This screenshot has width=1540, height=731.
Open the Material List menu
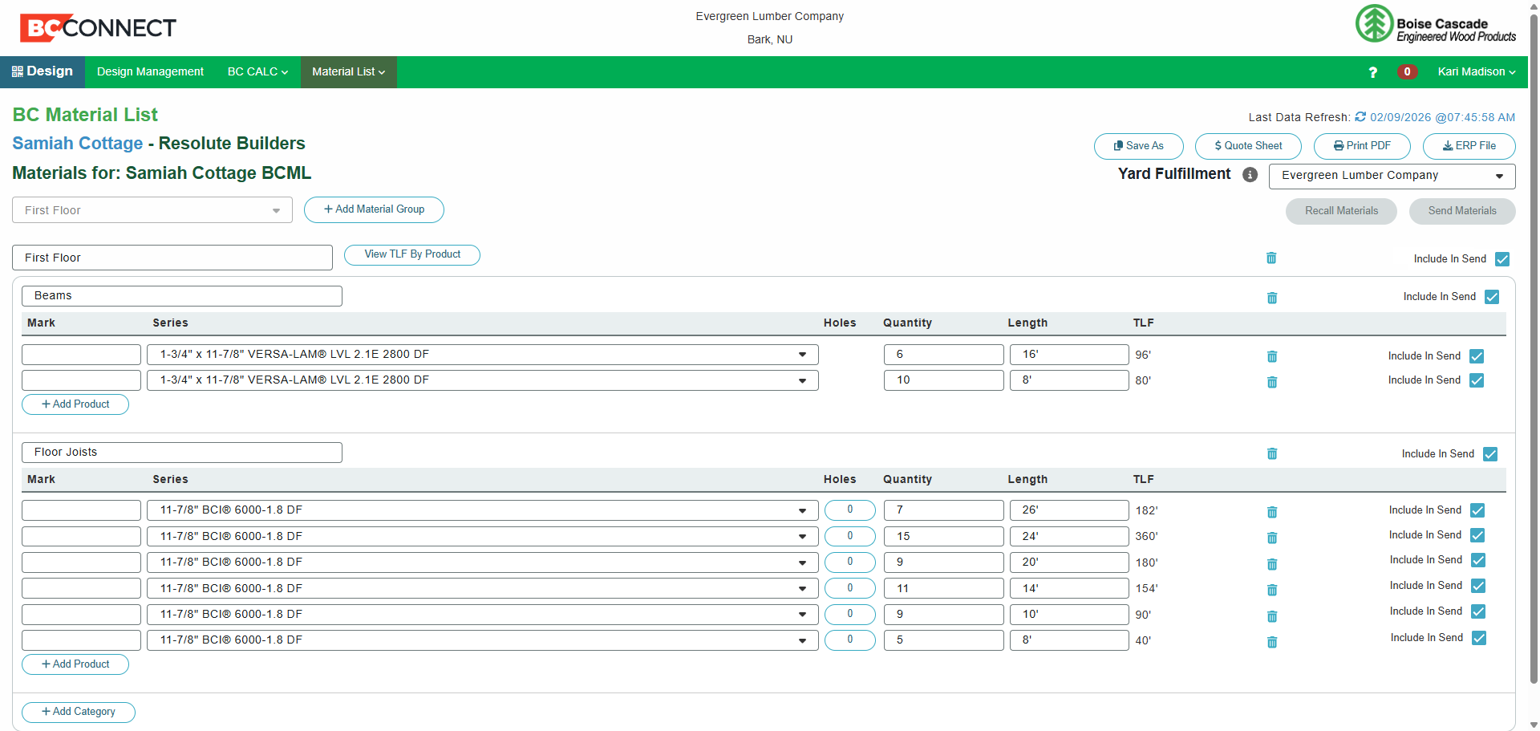click(x=349, y=72)
